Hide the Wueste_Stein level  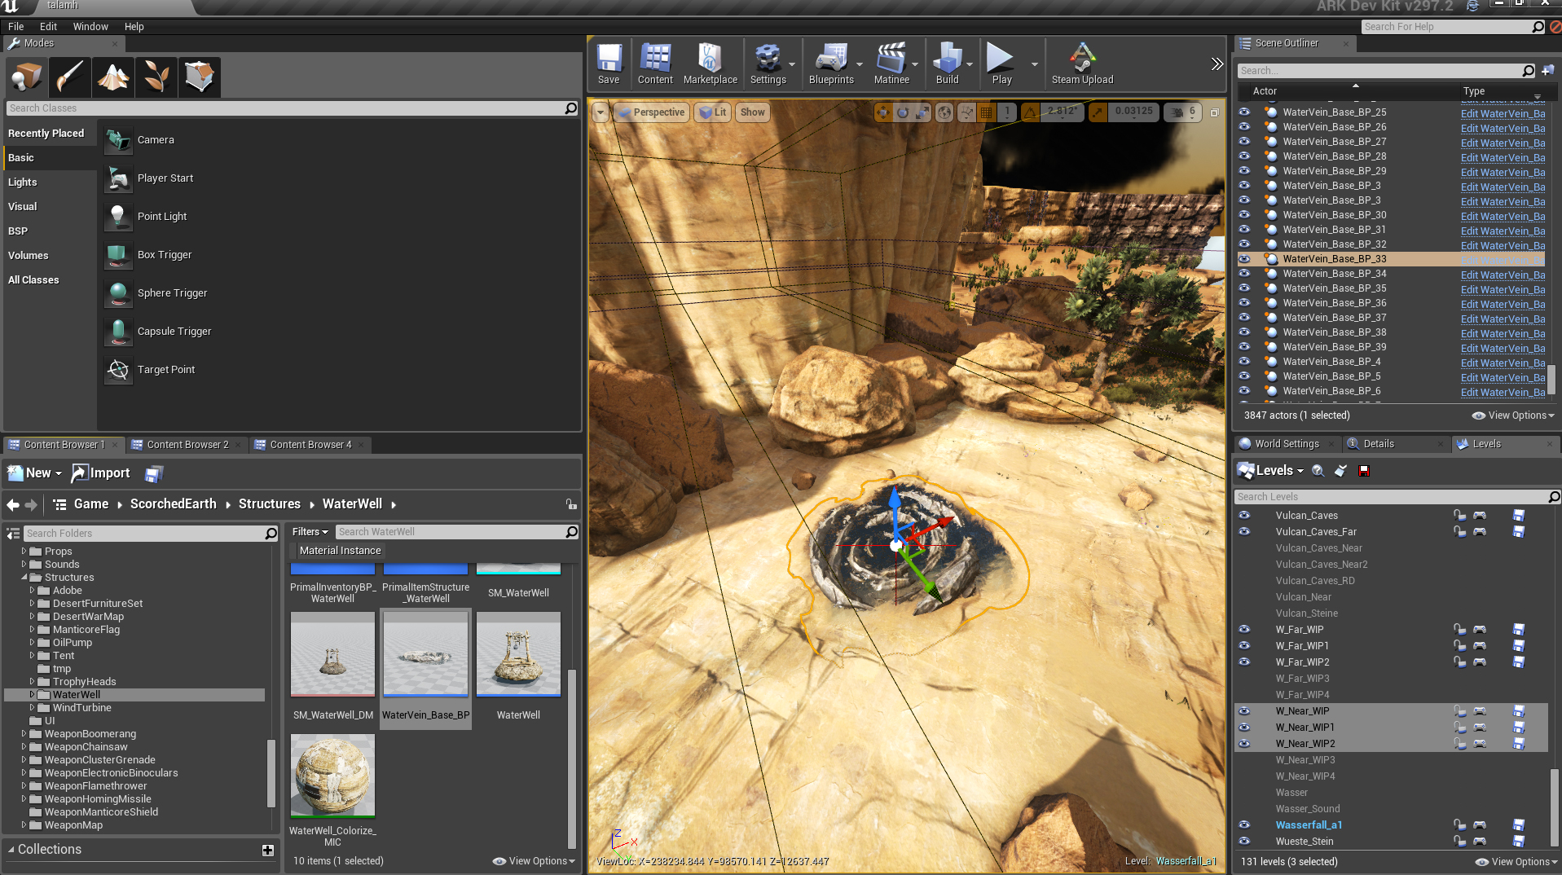pos(1244,842)
